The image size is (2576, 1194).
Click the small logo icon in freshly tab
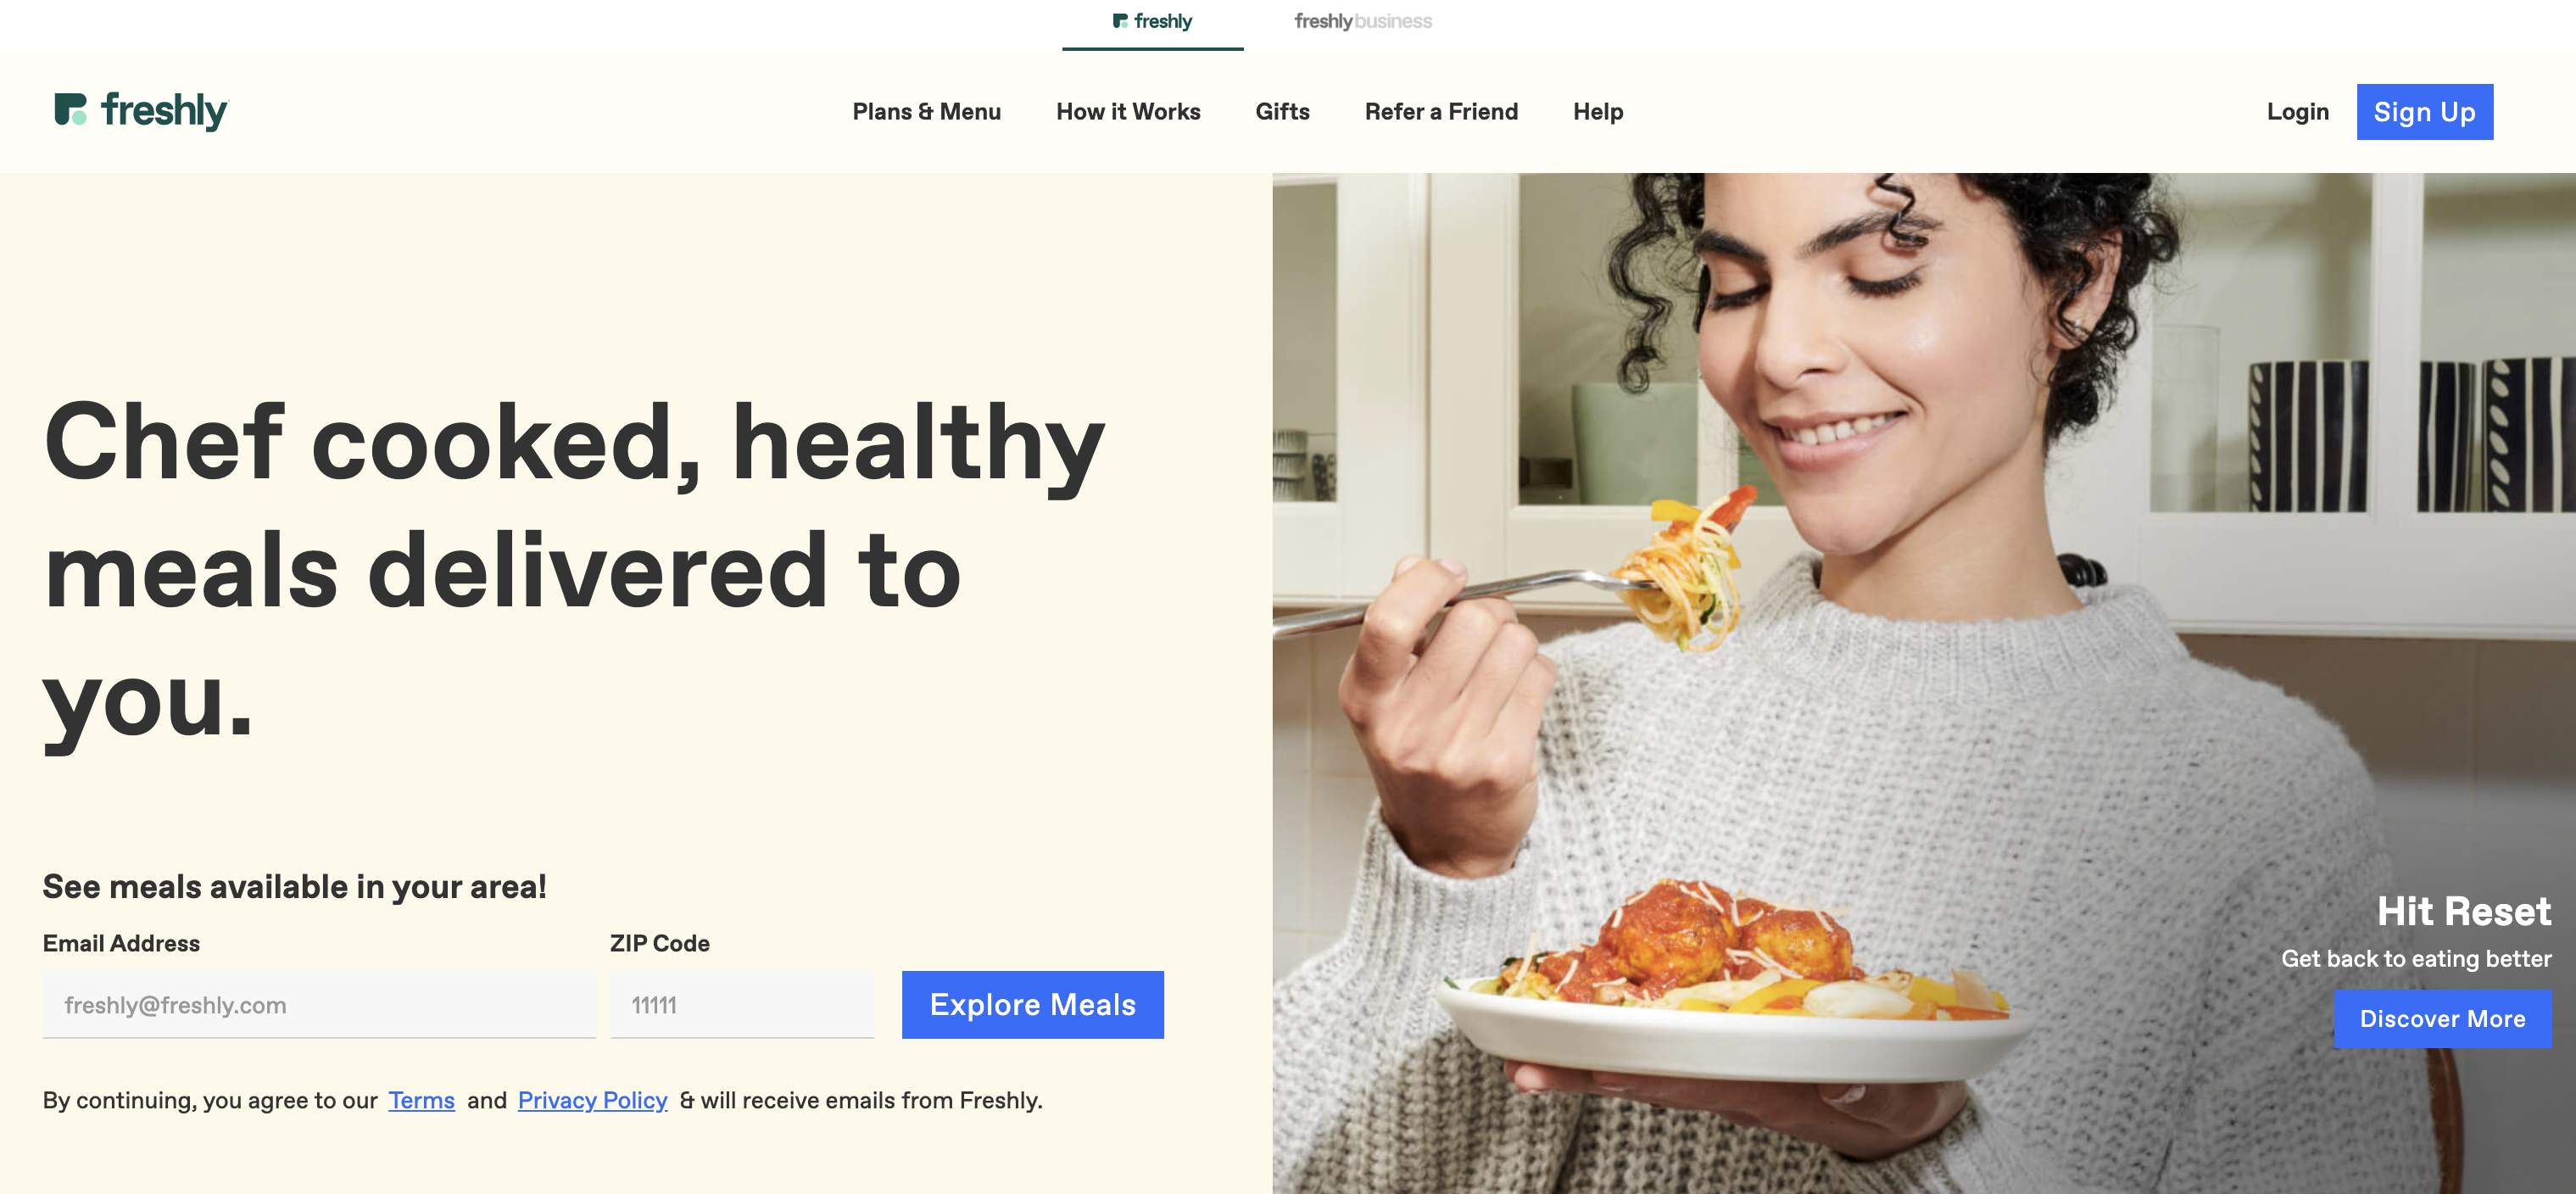(x=1120, y=21)
